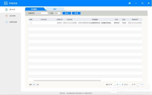Click the 申报年月 input field with 201611
Viewport: 152px width, 95px height.
click(42, 13)
